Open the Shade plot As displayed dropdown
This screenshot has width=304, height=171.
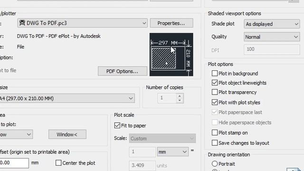272,24
